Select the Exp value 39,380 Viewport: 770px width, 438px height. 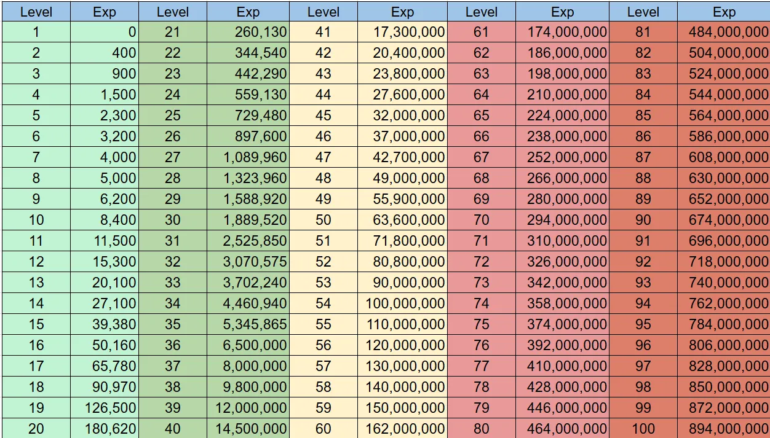pos(105,324)
